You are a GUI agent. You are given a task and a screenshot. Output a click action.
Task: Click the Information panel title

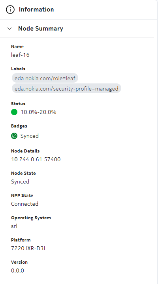[x=36, y=10]
